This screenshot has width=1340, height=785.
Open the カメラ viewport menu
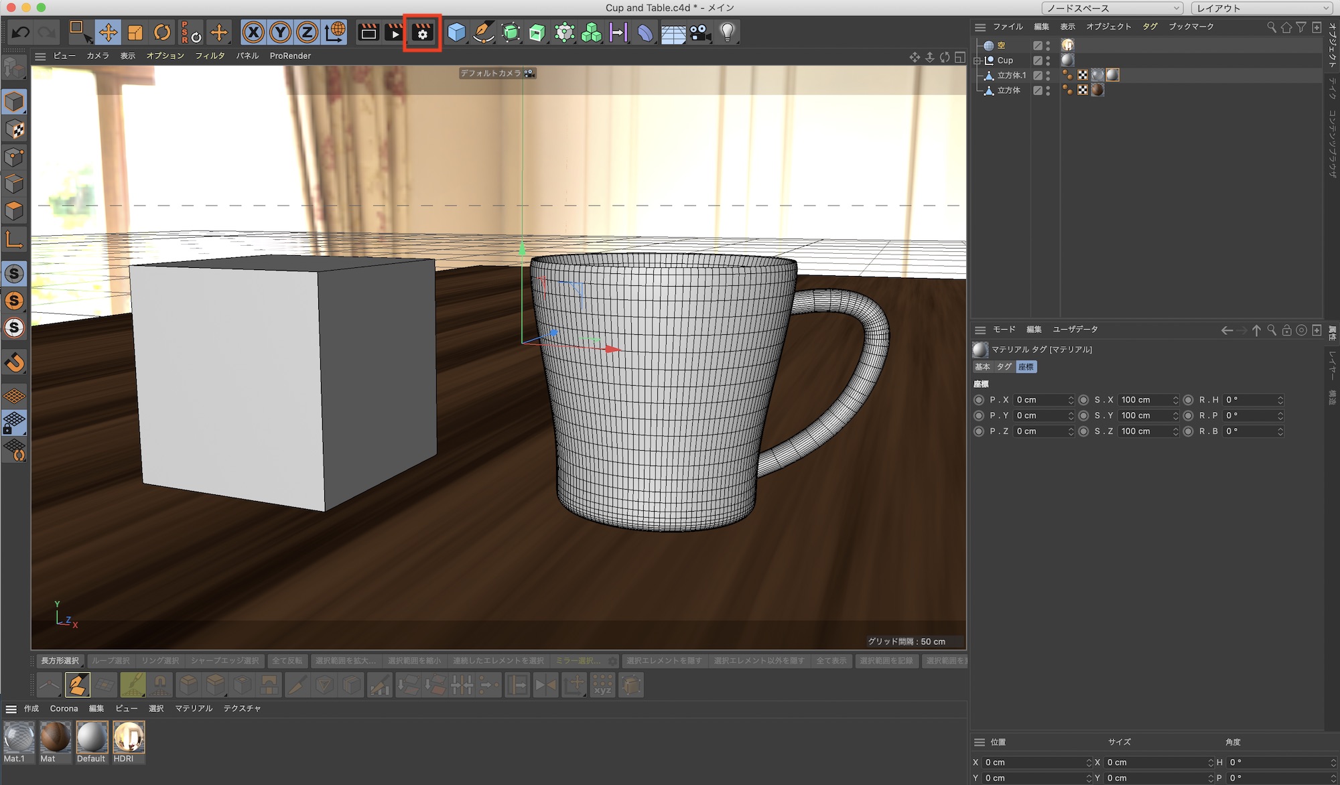(x=97, y=56)
